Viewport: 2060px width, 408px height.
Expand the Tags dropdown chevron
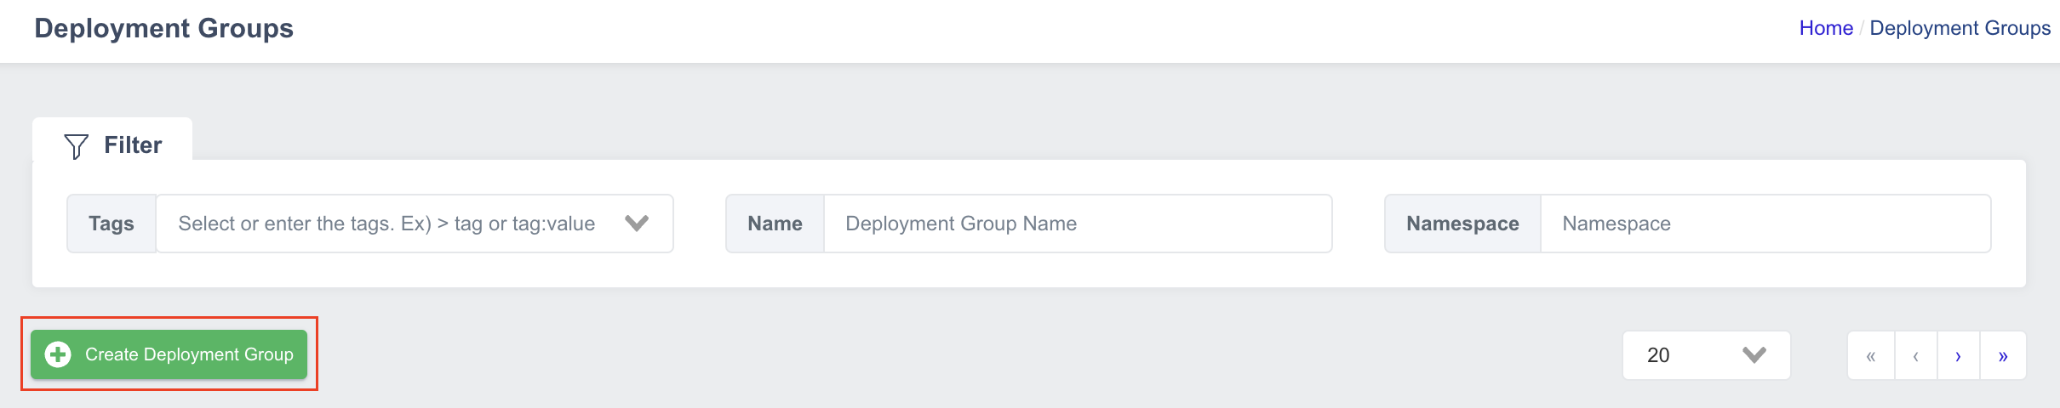pyautogui.click(x=637, y=224)
